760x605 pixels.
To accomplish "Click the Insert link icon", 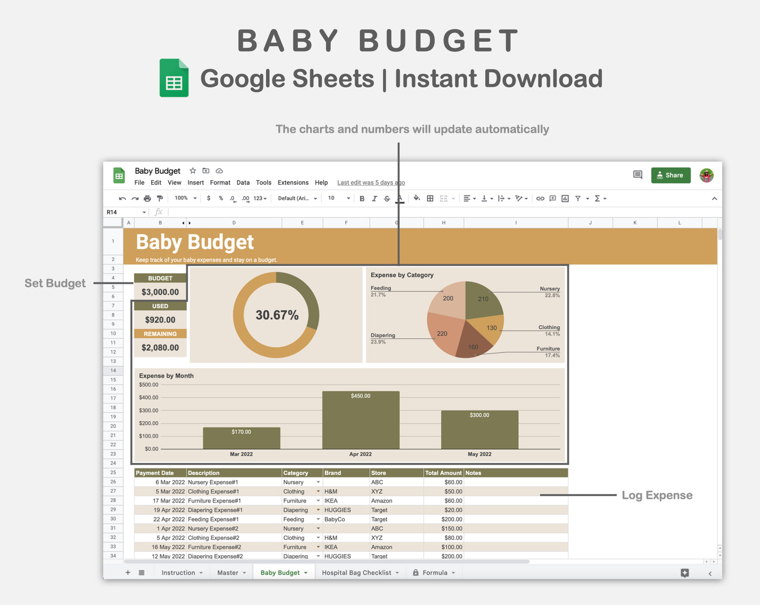I will [540, 198].
